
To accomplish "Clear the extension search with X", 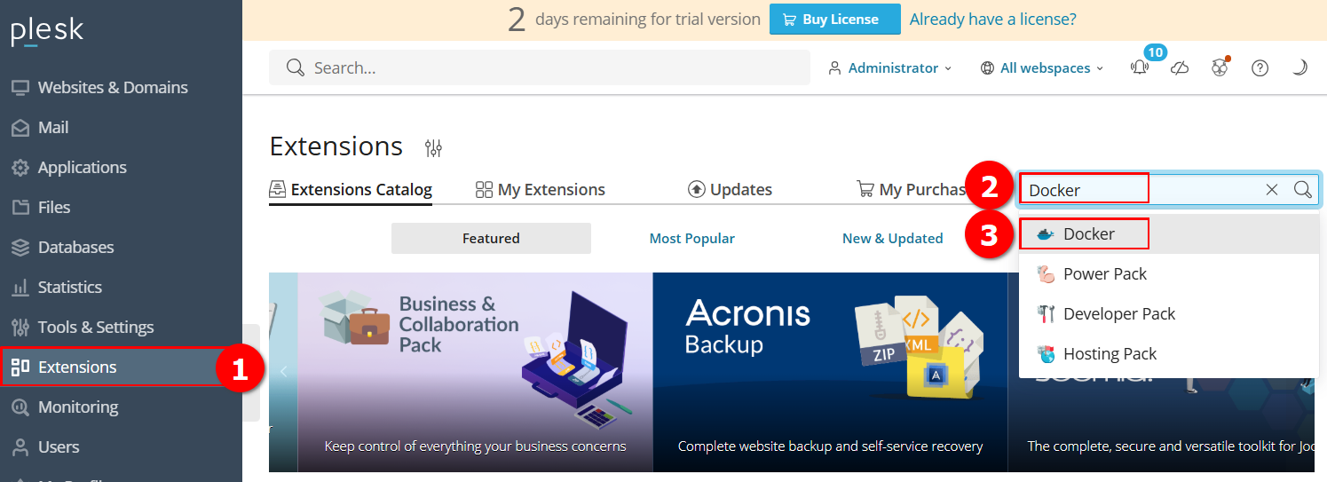I will [x=1272, y=189].
